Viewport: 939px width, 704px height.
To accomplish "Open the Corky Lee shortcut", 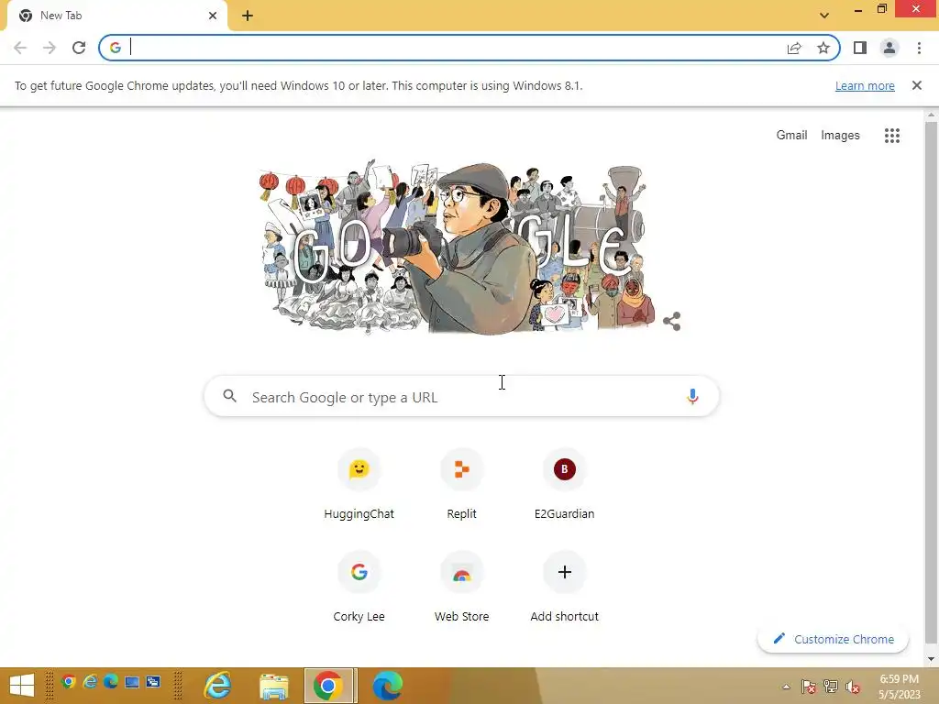I will [x=359, y=588].
